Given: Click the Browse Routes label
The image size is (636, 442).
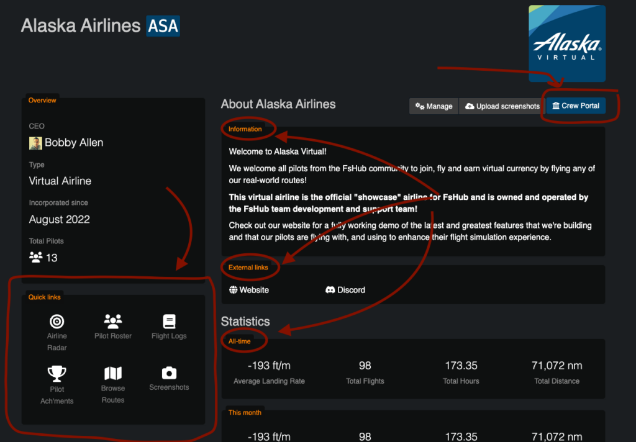Looking at the screenshot, I should tap(113, 394).
